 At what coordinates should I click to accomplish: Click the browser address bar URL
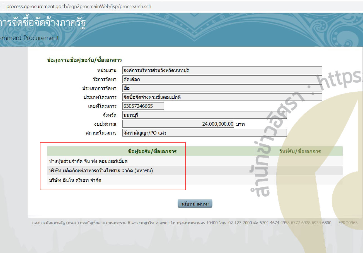(x=79, y=6)
